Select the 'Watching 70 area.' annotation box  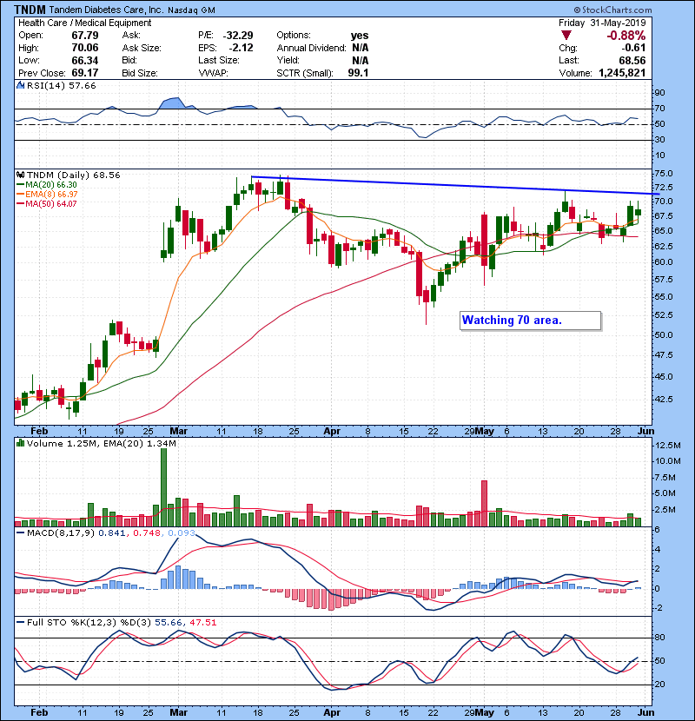click(530, 321)
